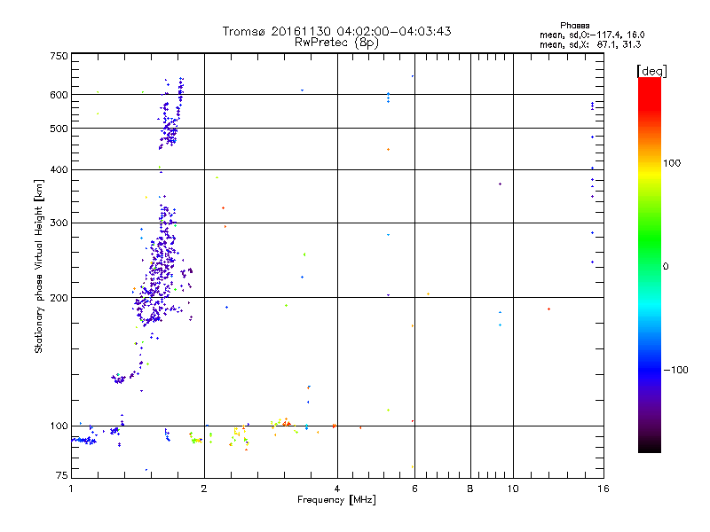Click the 'RwPretec (8p)' subtitle
Viewport: 710px width, 532px height.
pos(336,43)
